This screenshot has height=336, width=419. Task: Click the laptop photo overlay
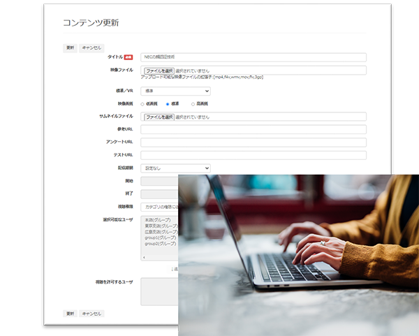point(298,255)
